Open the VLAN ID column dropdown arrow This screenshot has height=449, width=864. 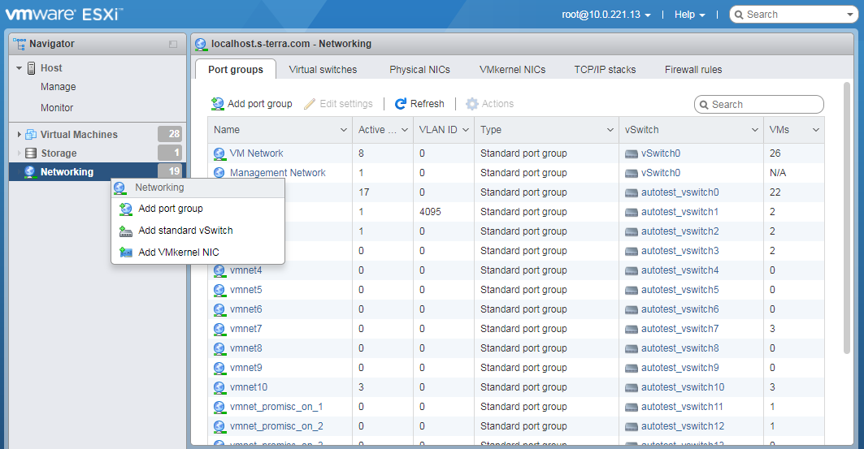coord(466,130)
